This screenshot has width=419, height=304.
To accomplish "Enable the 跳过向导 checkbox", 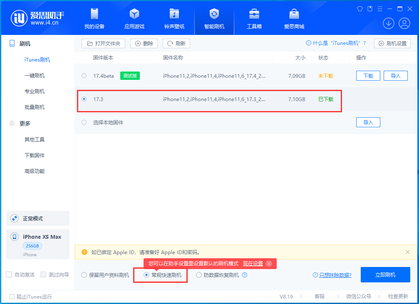I will (43, 274).
